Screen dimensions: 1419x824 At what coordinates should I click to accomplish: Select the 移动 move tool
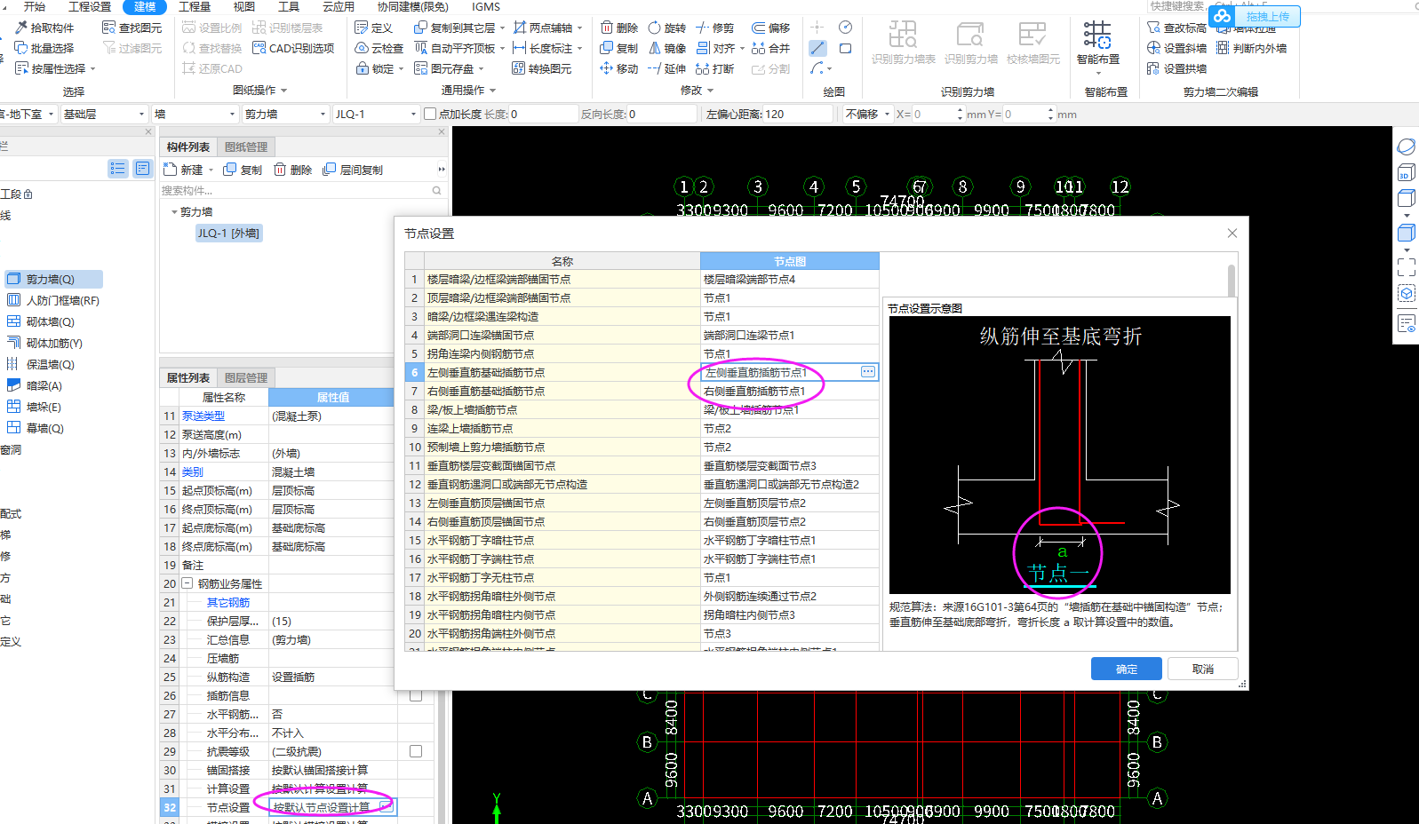(619, 68)
